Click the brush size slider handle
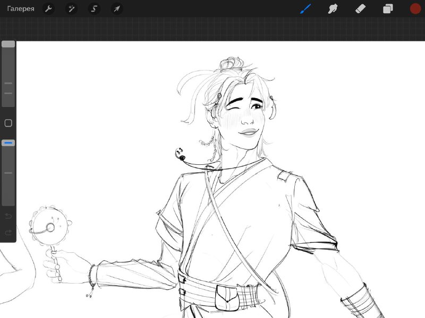Screen dimensions: 425x318 [x=8, y=44]
